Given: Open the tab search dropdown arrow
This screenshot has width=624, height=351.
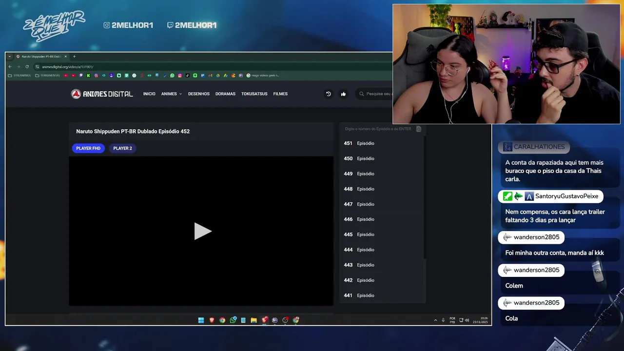Looking at the screenshot, I should [x=10, y=57].
